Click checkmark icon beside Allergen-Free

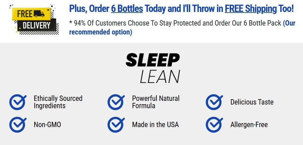click(x=214, y=125)
